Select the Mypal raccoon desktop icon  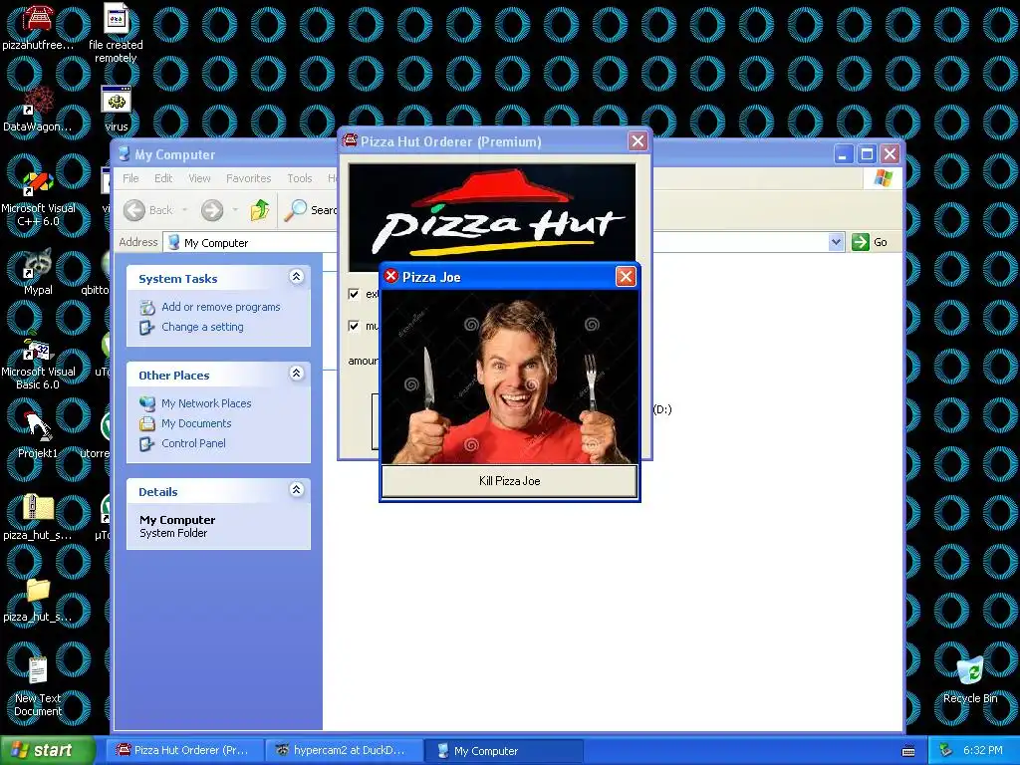pyautogui.click(x=38, y=272)
